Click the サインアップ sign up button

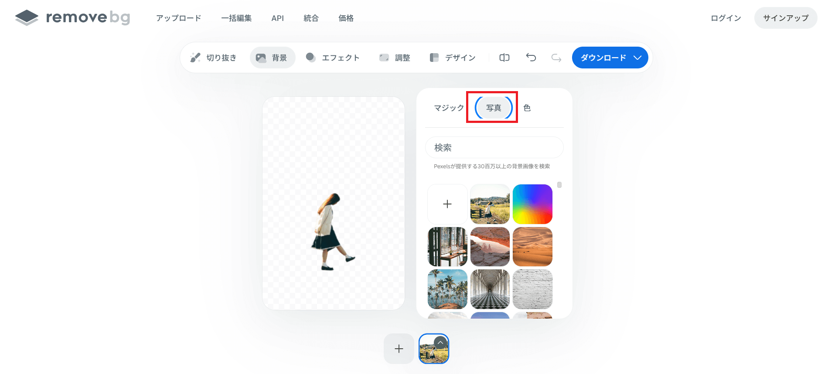coord(785,18)
